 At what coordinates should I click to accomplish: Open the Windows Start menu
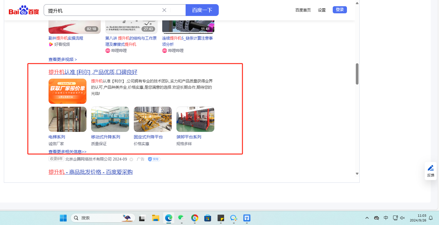[x=63, y=218]
